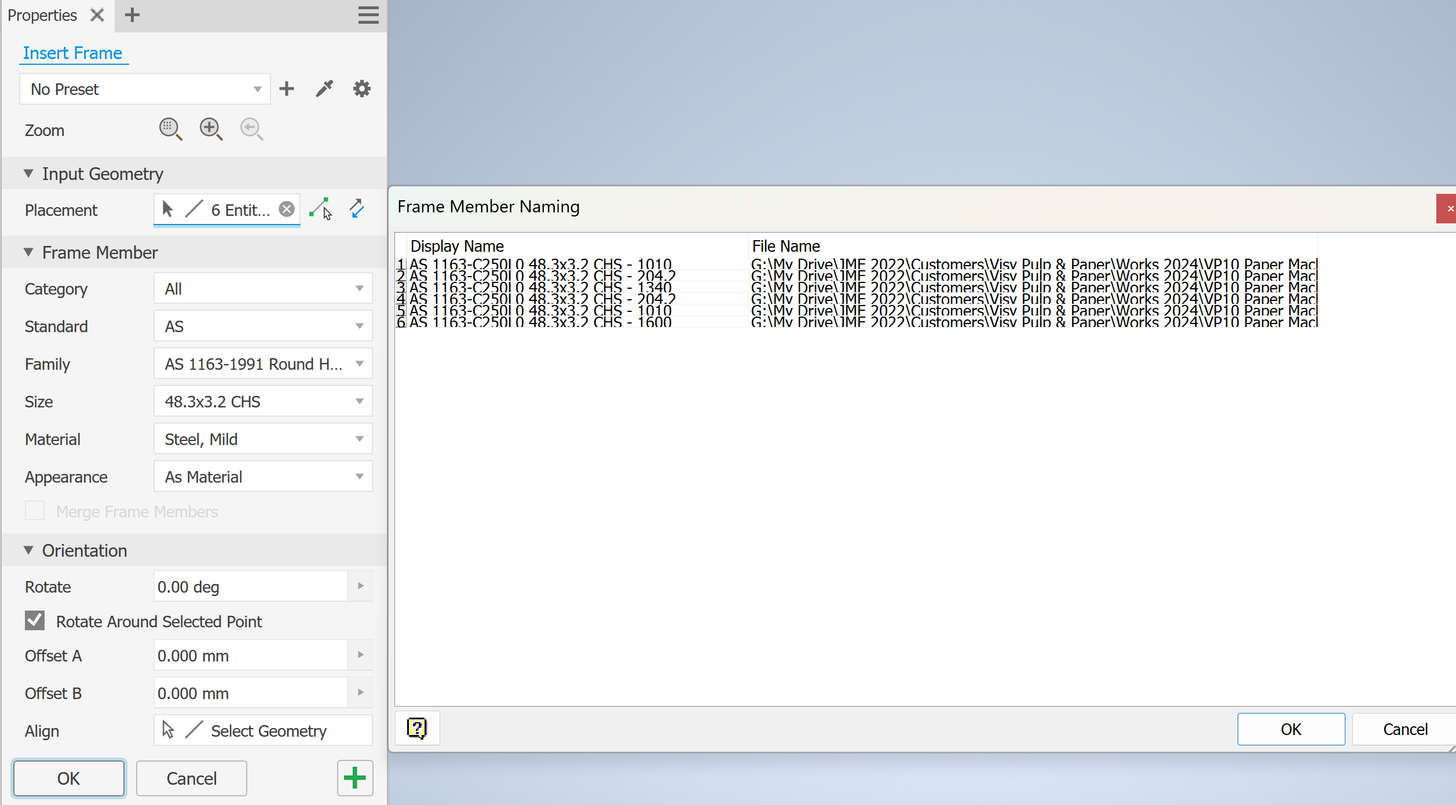Open the preset settings gear icon
Screen dimensions: 1456x805
click(362, 89)
